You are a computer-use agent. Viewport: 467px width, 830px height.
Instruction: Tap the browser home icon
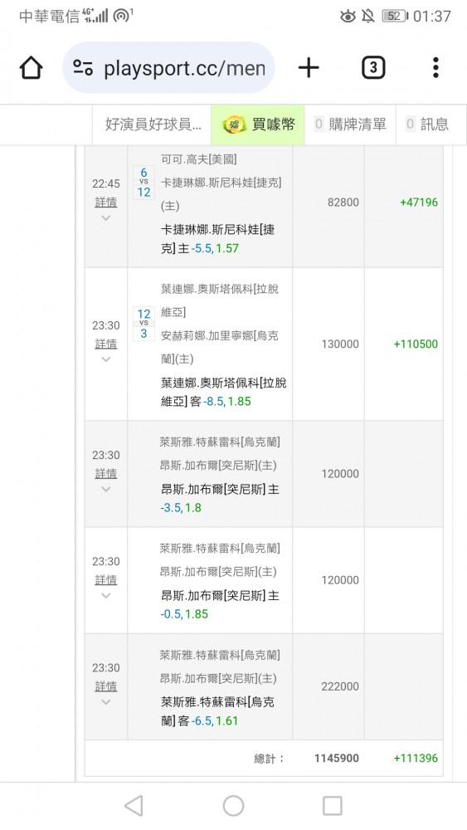(x=31, y=68)
